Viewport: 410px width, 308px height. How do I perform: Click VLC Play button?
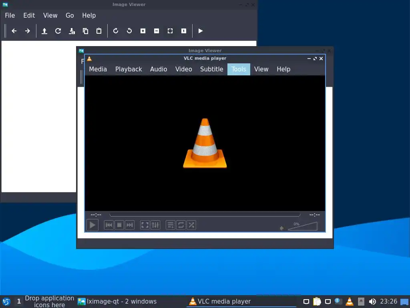click(92, 225)
